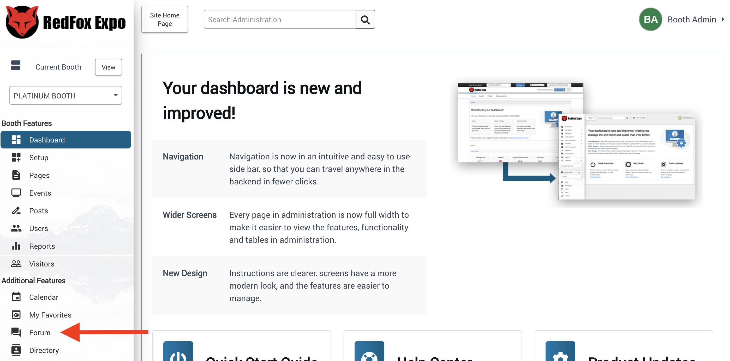Click the Pages document icon
The width and height of the screenshot is (730, 361).
coord(16,175)
